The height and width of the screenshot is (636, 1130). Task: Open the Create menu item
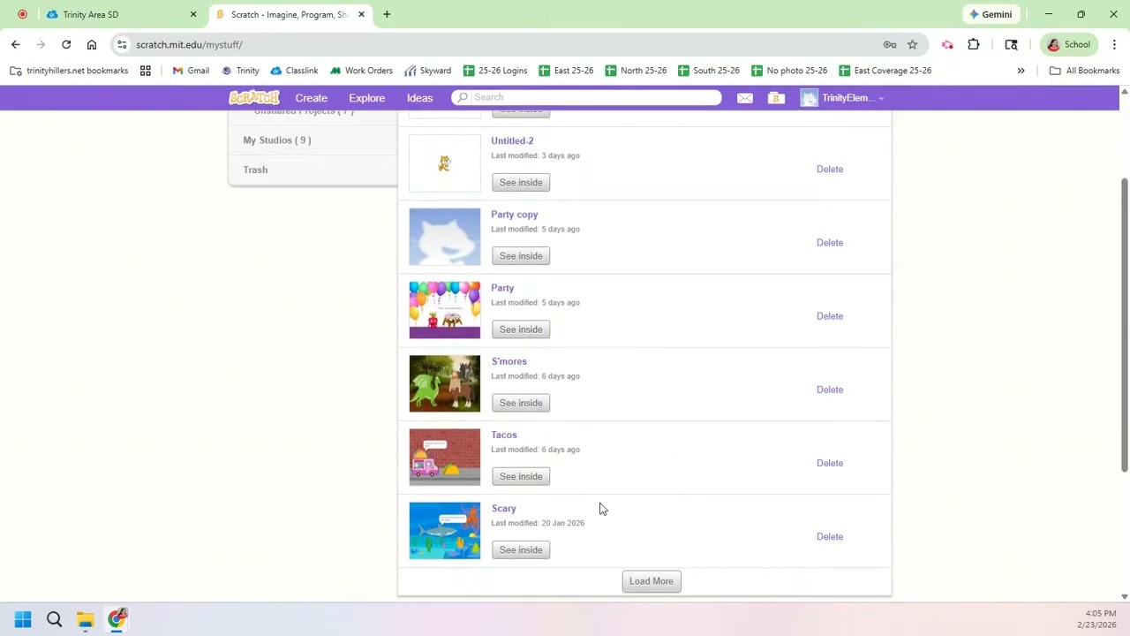click(312, 98)
